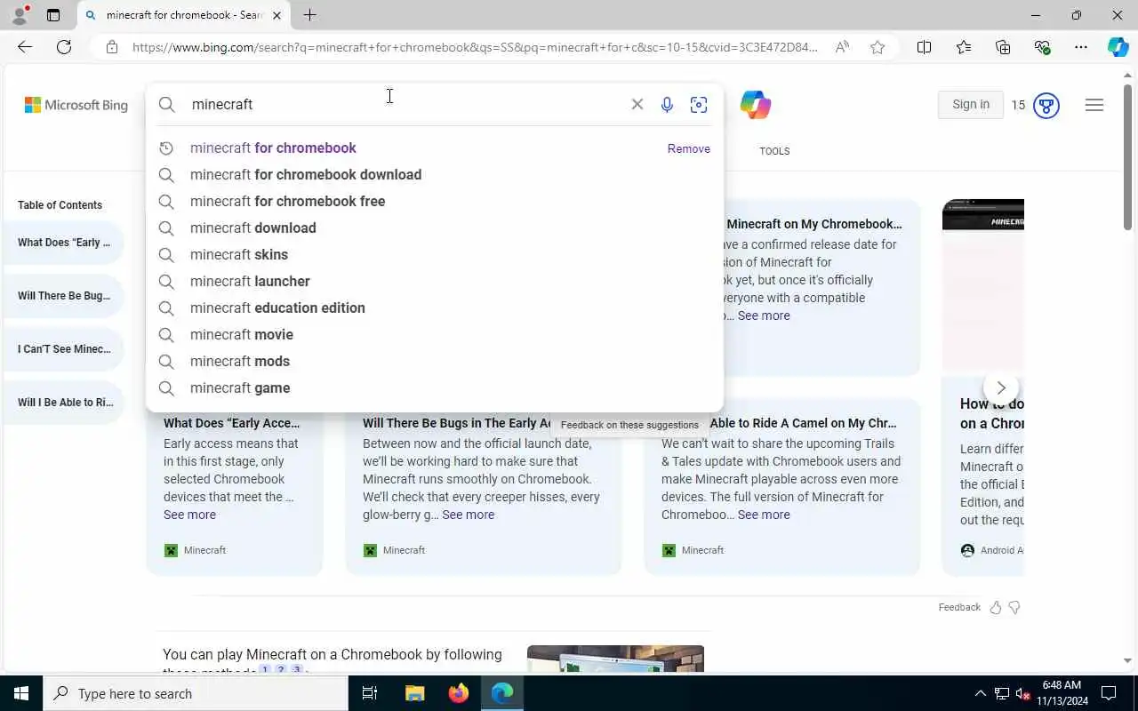View site information lock icon
This screenshot has height=711, width=1138.
tap(112, 47)
